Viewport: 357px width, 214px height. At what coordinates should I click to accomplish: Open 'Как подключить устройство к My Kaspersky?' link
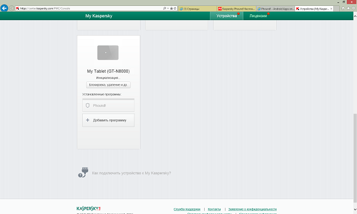coord(131,173)
